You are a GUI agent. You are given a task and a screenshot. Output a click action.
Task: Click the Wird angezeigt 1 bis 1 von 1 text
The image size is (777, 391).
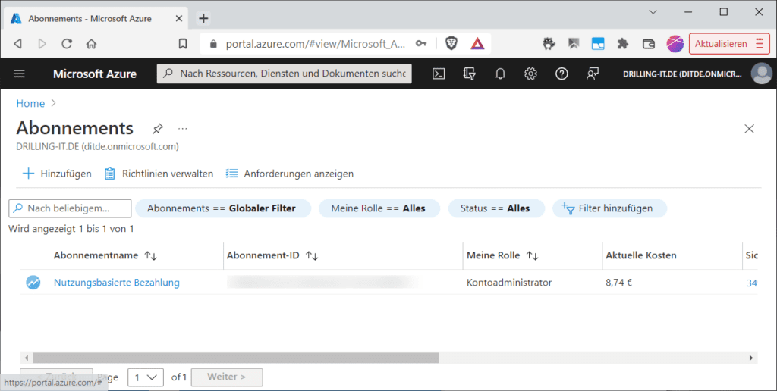tap(71, 229)
